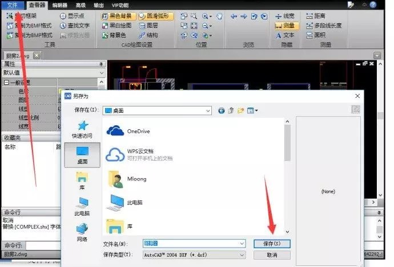394x267 pixels.
Task: Toggle the 文本 text display
Action: pyautogui.click(x=285, y=35)
